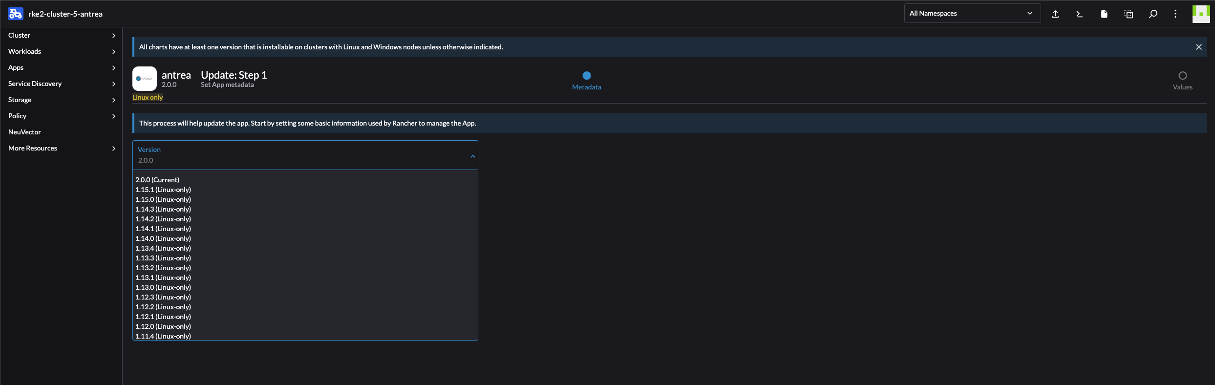1215x385 pixels.
Task: Select version 1.14.0 (Linux-only)
Action: click(x=305, y=238)
